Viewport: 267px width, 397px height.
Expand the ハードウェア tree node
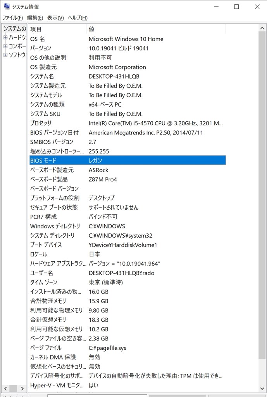tap(5, 38)
